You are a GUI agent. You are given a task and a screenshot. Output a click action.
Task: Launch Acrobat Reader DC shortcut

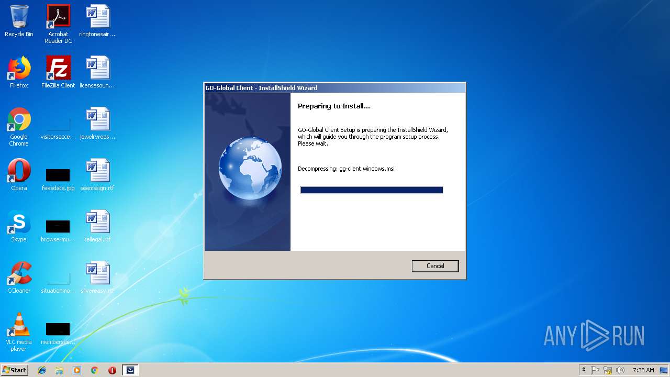[x=58, y=24]
